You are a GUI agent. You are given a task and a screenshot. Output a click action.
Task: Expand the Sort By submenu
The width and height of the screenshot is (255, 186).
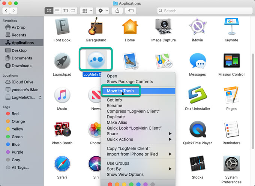(x=138, y=169)
